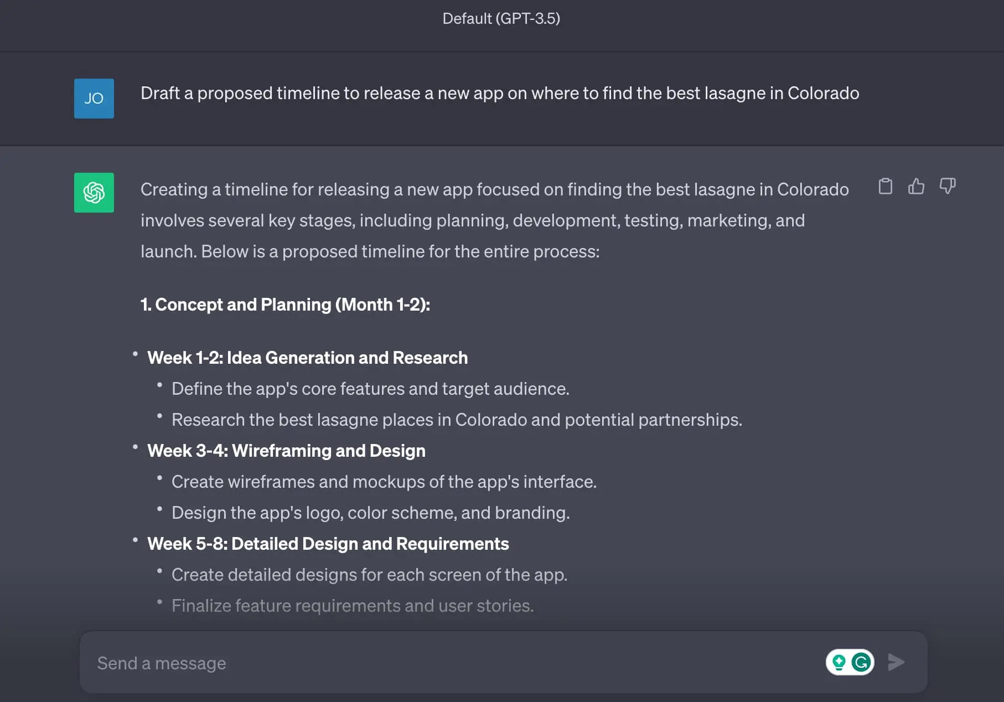Rate the response with the thumbs-down icon
1004x702 pixels.
pos(948,187)
